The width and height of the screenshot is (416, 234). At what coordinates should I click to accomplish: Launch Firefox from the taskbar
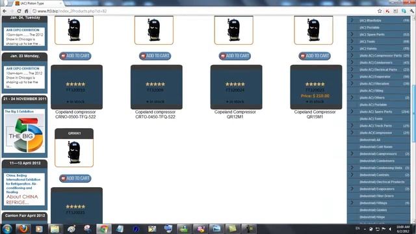(x=23, y=229)
